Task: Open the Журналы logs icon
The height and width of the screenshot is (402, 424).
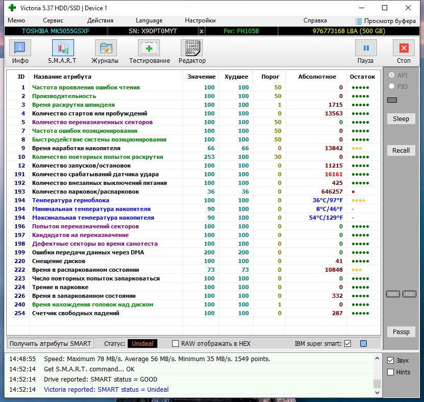Action: coord(106,48)
